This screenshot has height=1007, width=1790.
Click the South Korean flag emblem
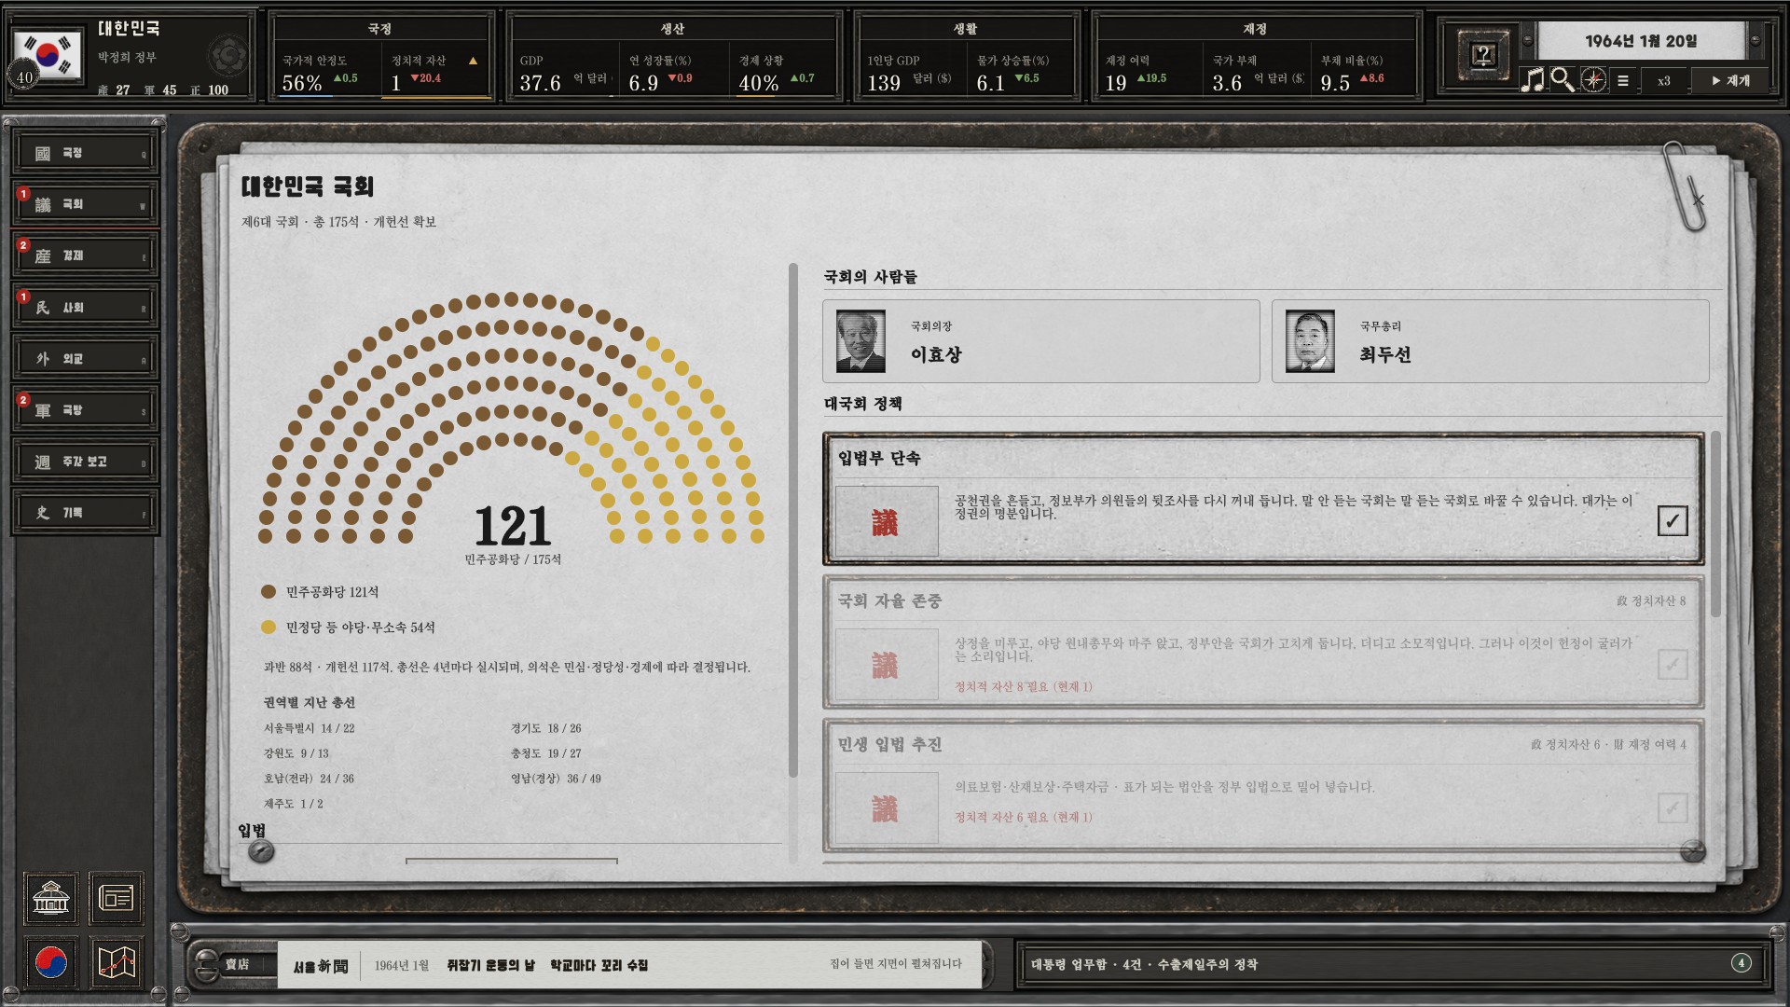47,56
